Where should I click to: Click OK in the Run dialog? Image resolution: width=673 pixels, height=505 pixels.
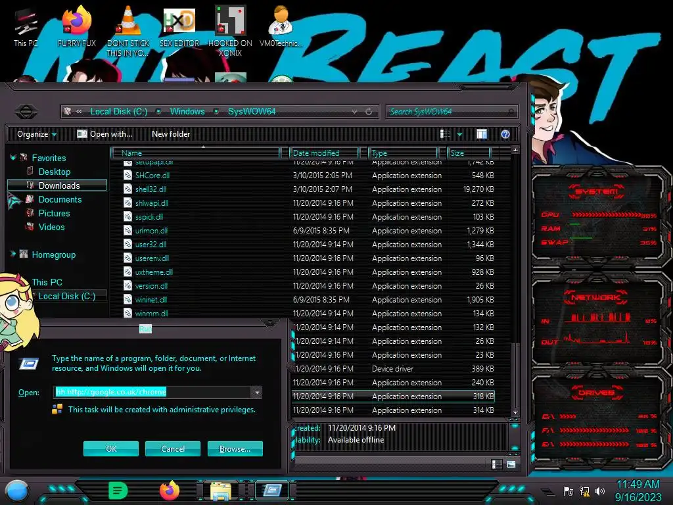point(110,448)
